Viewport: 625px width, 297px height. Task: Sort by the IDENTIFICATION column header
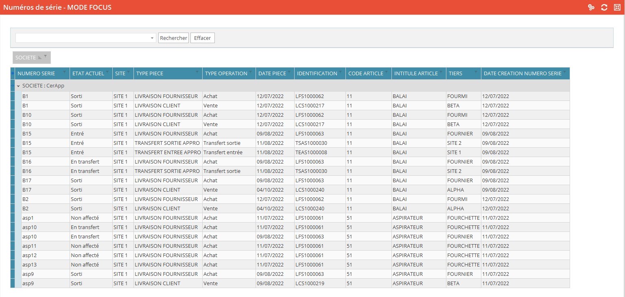pyautogui.click(x=317, y=74)
